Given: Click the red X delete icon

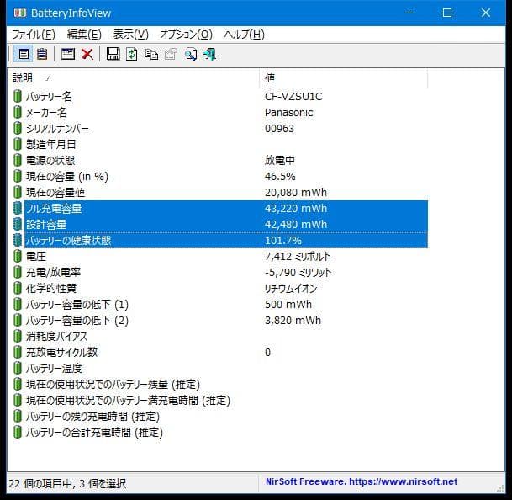Looking at the screenshot, I should point(87,54).
